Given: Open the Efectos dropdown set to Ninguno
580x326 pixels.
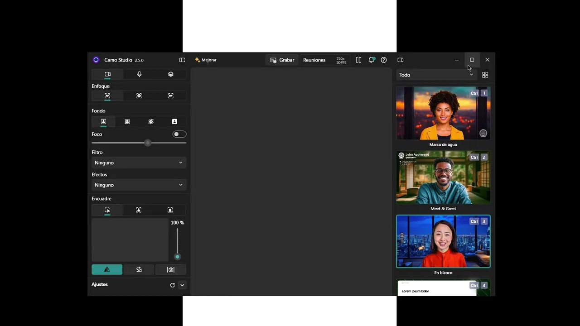Looking at the screenshot, I should click(x=139, y=185).
